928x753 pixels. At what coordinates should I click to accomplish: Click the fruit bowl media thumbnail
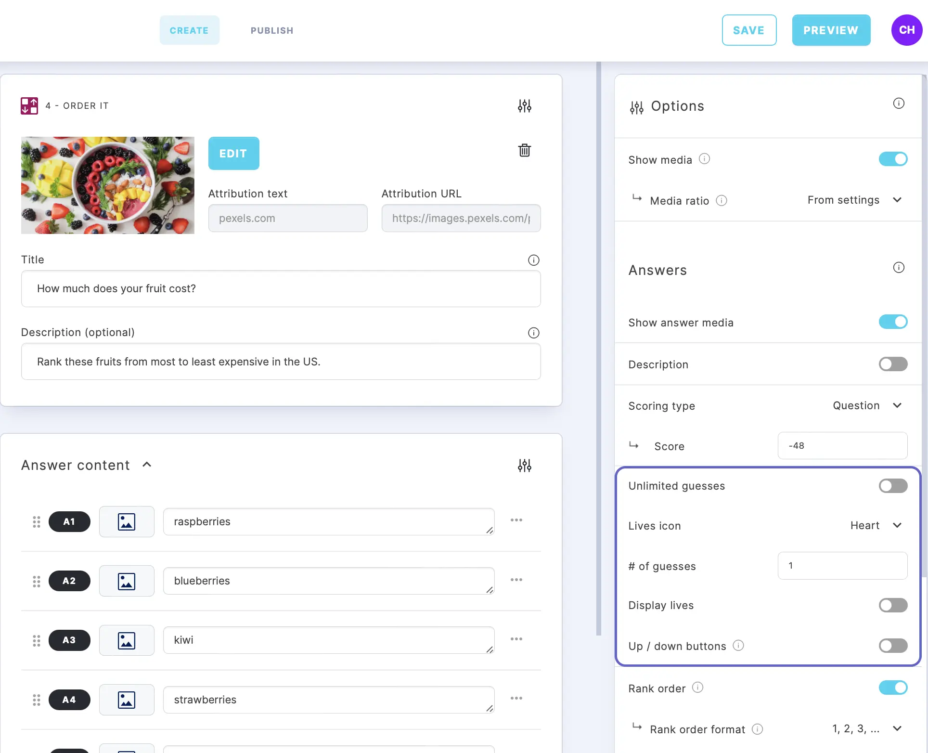108,185
